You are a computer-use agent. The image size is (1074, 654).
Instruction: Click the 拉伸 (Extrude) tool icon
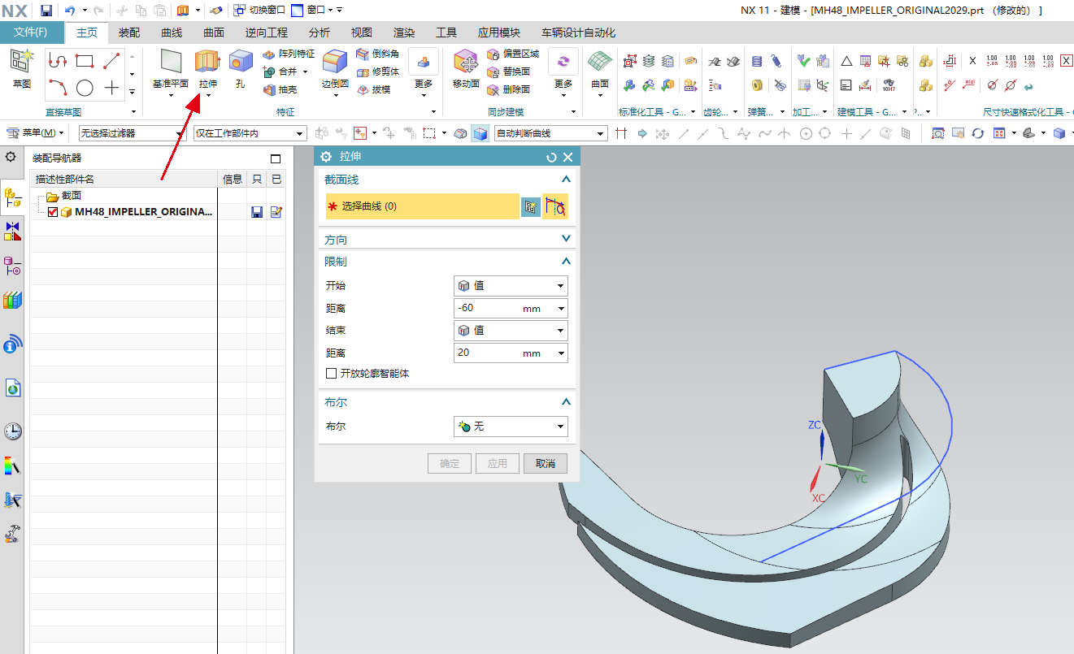tap(207, 62)
